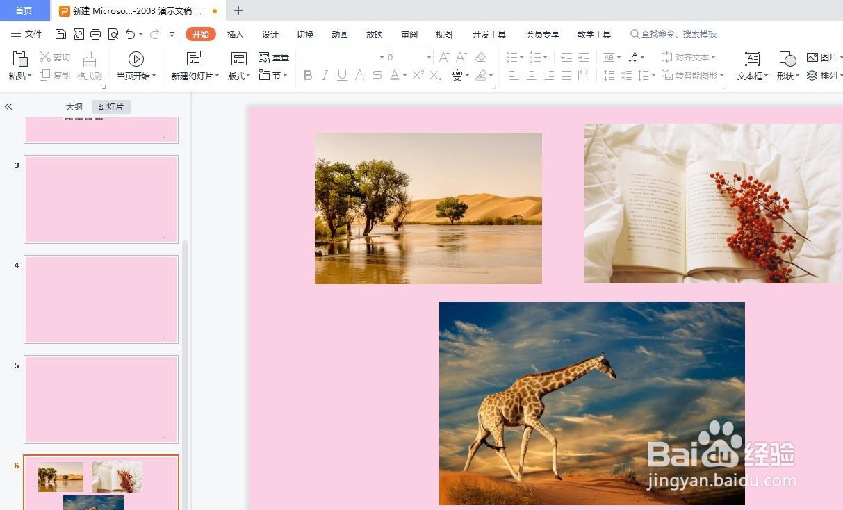Open Print Preview icon
Viewport: 843px width, 510px height.
113,34
